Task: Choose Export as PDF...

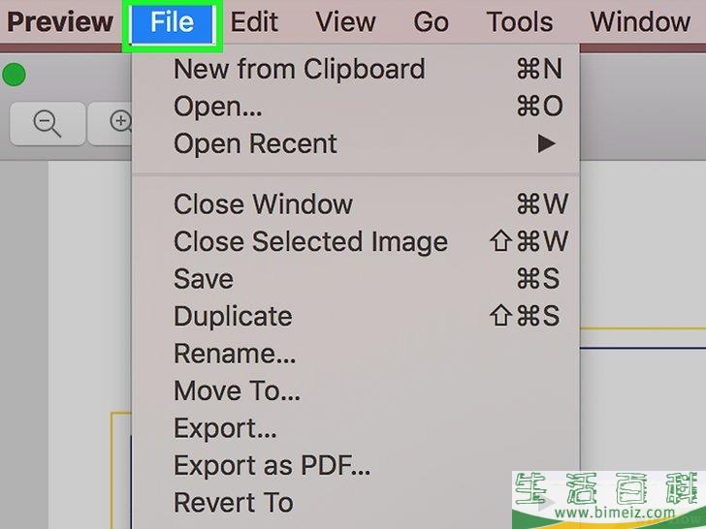Action: tap(356, 465)
